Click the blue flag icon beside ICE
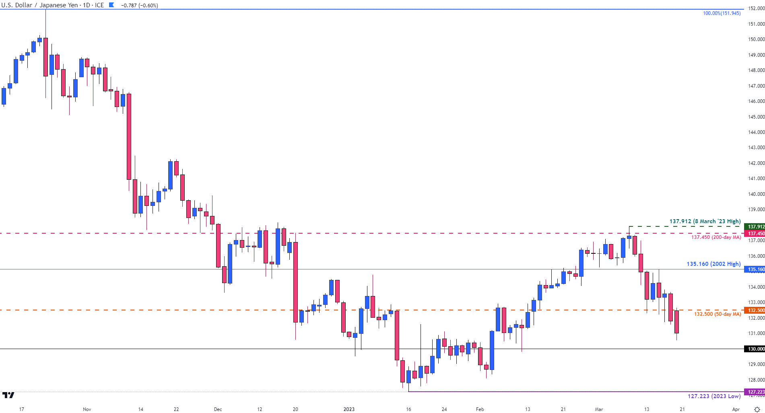This screenshot has height=413, width=765. pos(111,5)
